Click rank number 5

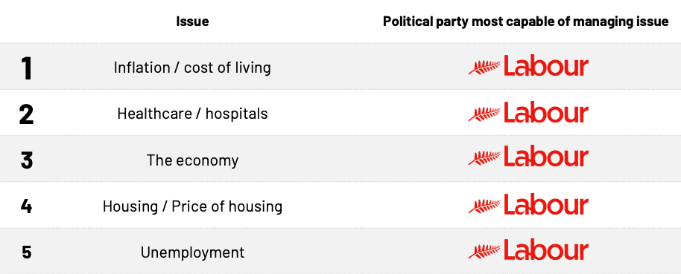click(x=27, y=252)
